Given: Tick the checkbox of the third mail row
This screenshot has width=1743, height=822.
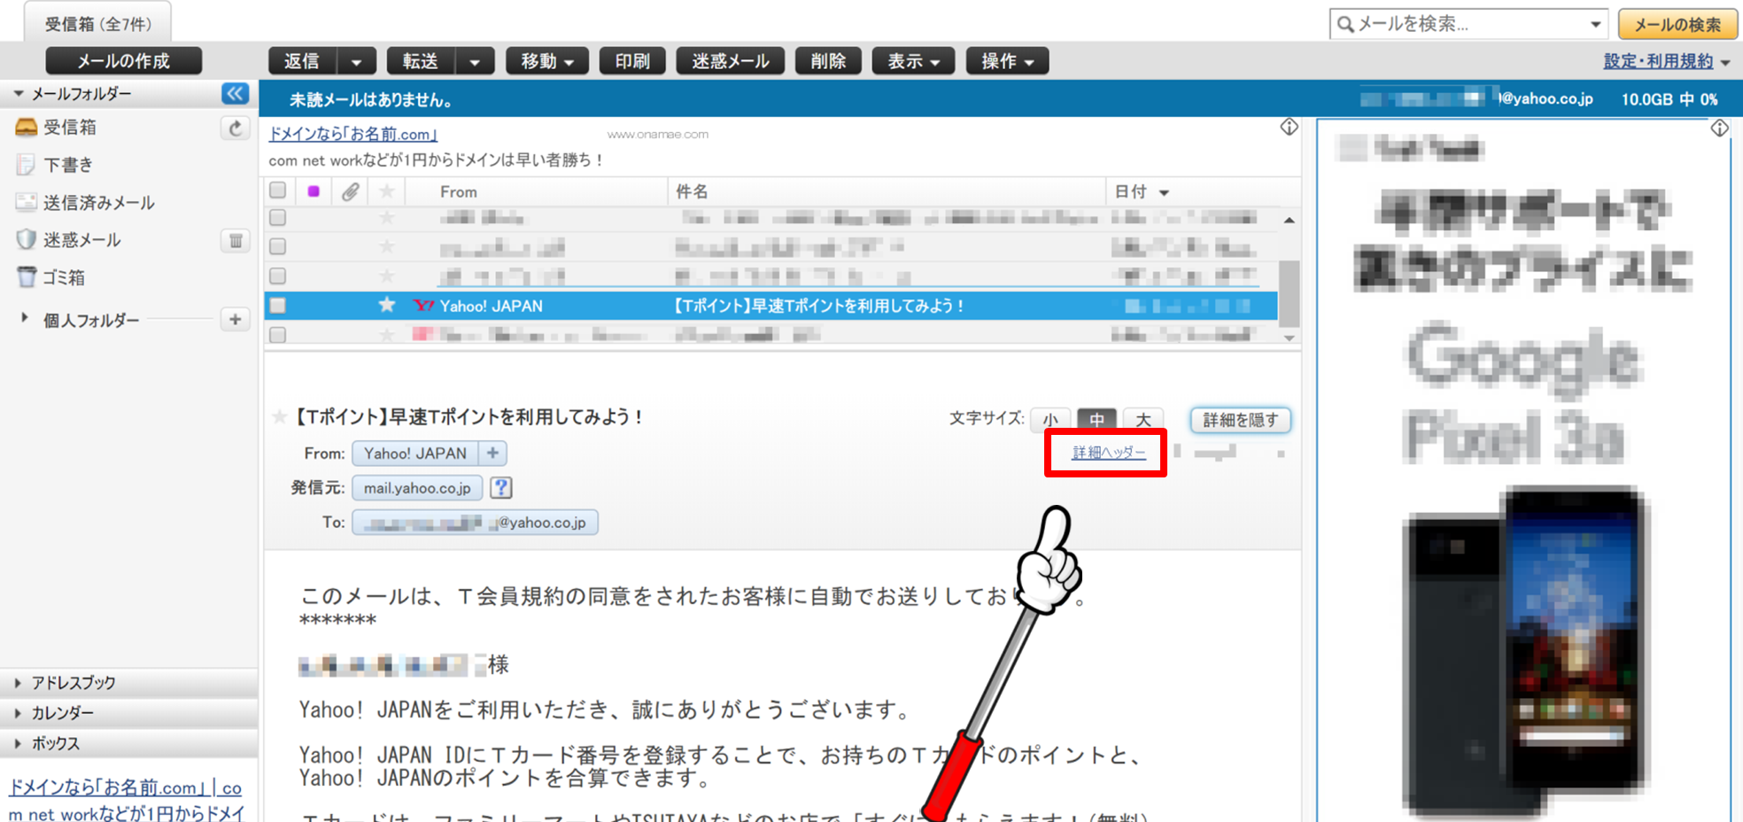Looking at the screenshot, I should click(278, 275).
